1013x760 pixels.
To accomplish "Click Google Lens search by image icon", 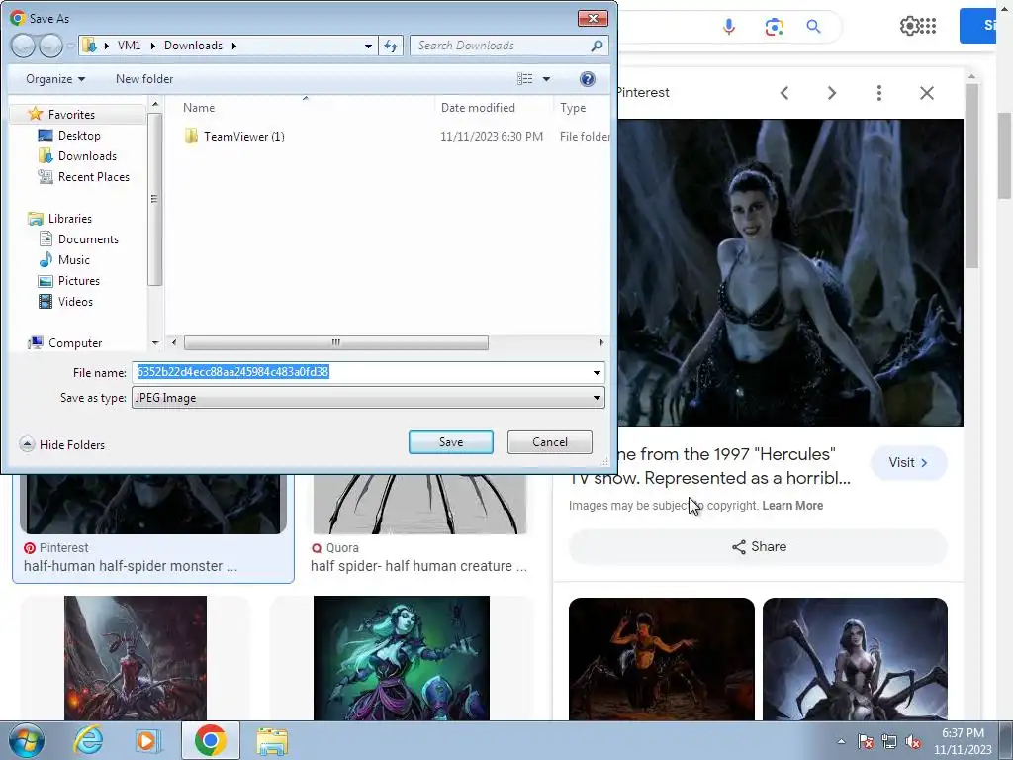I will tap(774, 27).
